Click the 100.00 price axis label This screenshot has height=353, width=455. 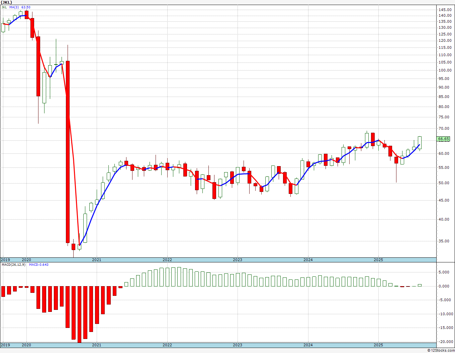tap(445, 70)
